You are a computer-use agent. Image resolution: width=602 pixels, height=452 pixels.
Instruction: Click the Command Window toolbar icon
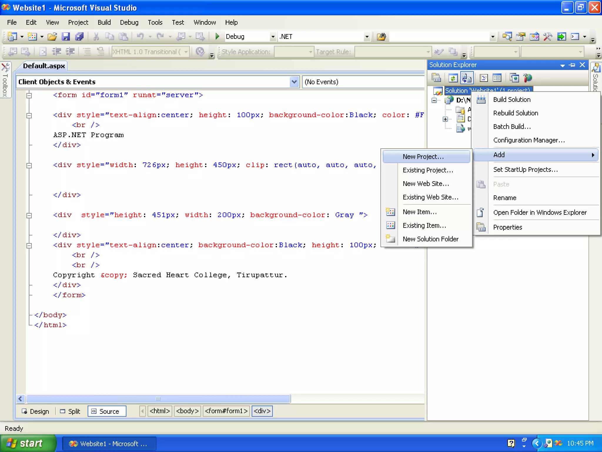[575, 36]
